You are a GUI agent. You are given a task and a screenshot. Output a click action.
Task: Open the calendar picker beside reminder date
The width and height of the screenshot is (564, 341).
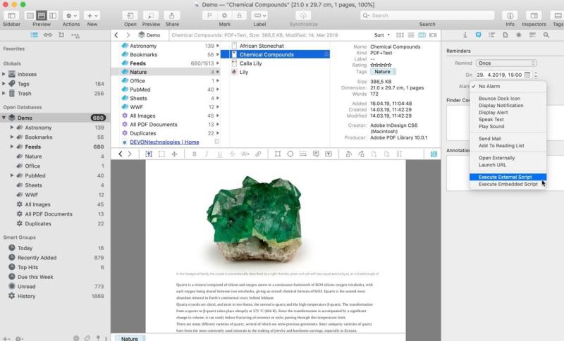(x=527, y=75)
